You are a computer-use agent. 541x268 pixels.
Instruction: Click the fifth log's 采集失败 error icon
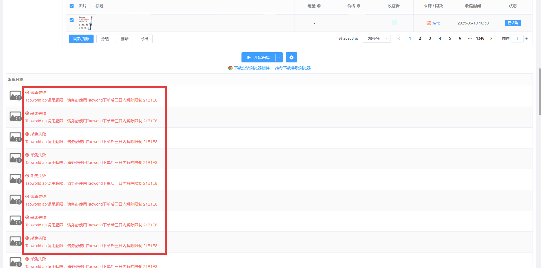coord(27,176)
